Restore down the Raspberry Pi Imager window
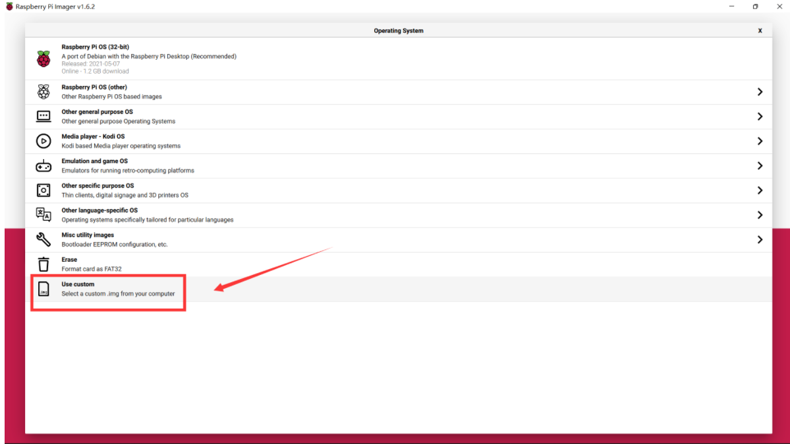This screenshot has height=444, width=790. click(755, 7)
